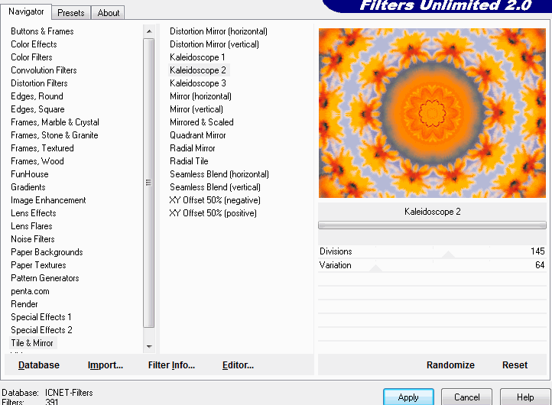Randomize the filter settings
The width and height of the screenshot is (552, 405).
point(450,365)
